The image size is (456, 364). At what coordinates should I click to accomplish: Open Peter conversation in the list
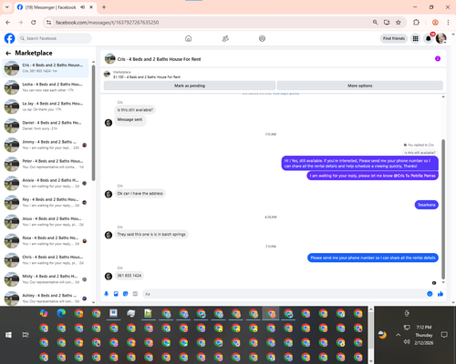coord(46,164)
